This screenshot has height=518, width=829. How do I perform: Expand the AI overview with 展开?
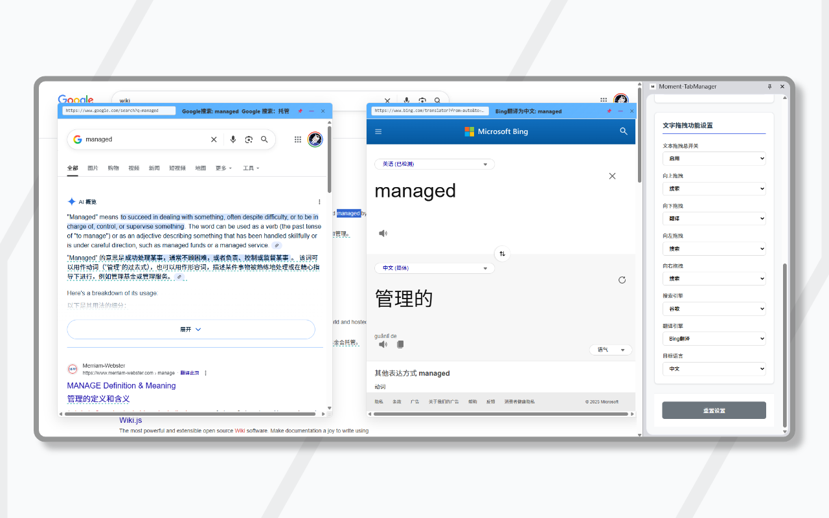191,330
